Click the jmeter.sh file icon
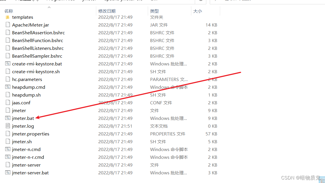The width and height of the screenshot is (325, 183). [8, 142]
